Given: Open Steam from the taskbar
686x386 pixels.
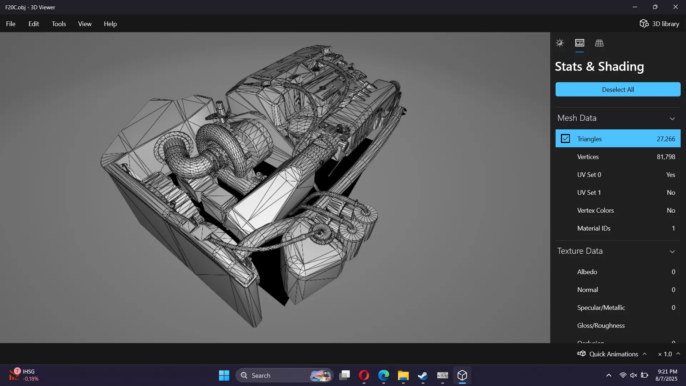Looking at the screenshot, I should pos(423,375).
